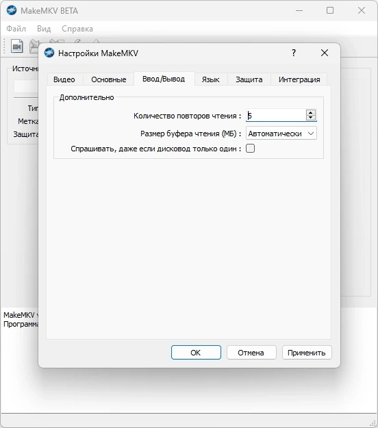The width and height of the screenshot is (378, 428).
Task: Click the dialog help question mark
Action: pyautogui.click(x=294, y=53)
